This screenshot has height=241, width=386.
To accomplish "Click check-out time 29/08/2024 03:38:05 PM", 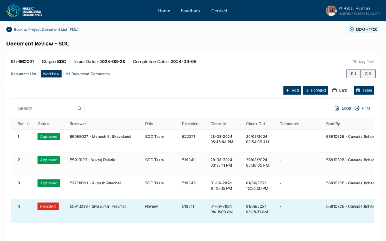I will [x=257, y=163].
